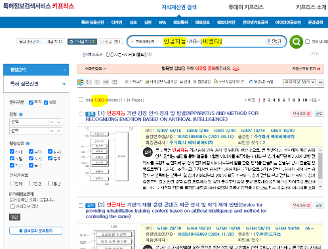Image resolution: width=328 pixels, height=249 pixels.
Task: Click 유사특허 button of result 1
Action: click(x=302, y=114)
